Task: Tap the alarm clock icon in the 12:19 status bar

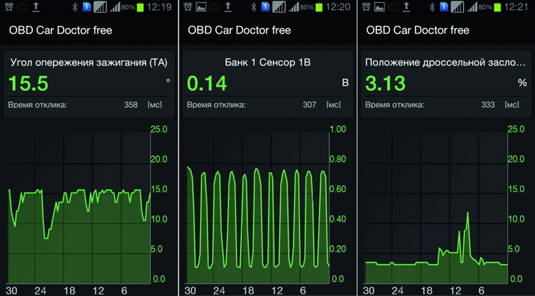Action: tap(9, 7)
